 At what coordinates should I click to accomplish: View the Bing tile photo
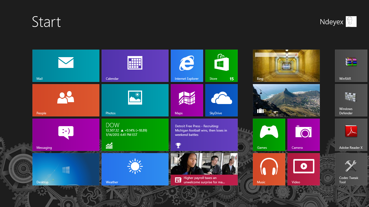tap(286, 65)
